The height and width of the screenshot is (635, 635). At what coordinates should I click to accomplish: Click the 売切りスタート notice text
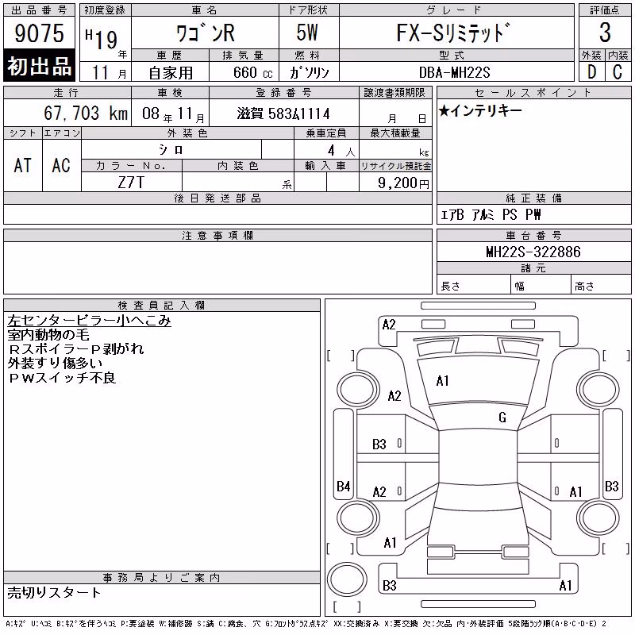click(x=54, y=593)
